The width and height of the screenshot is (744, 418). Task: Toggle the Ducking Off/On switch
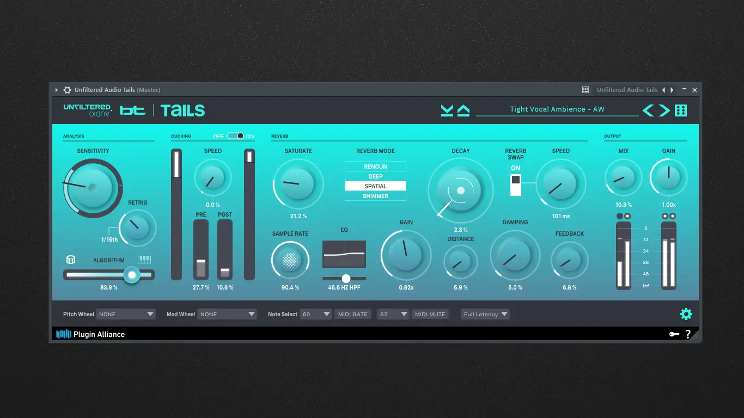(235, 136)
